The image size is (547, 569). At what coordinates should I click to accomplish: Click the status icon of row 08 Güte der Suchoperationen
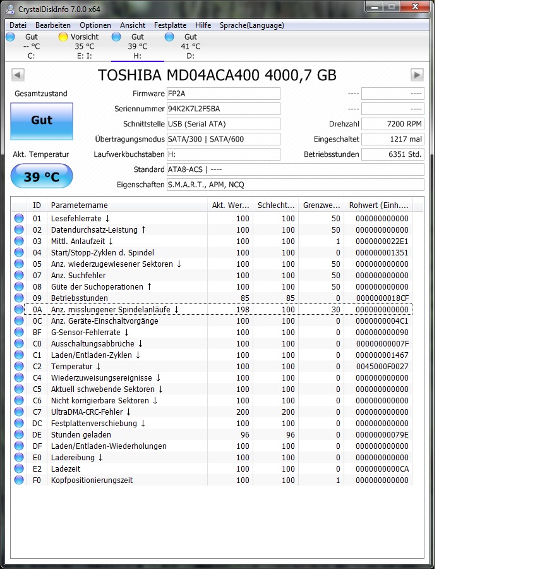pyautogui.click(x=19, y=286)
